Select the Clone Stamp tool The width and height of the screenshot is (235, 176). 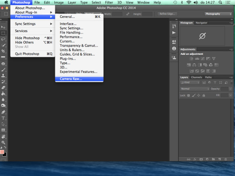coord(3,76)
